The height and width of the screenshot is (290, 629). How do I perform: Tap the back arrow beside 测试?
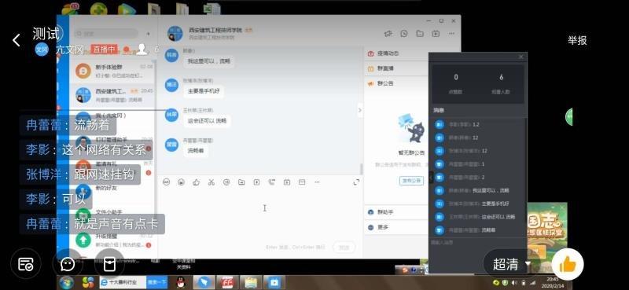16,40
